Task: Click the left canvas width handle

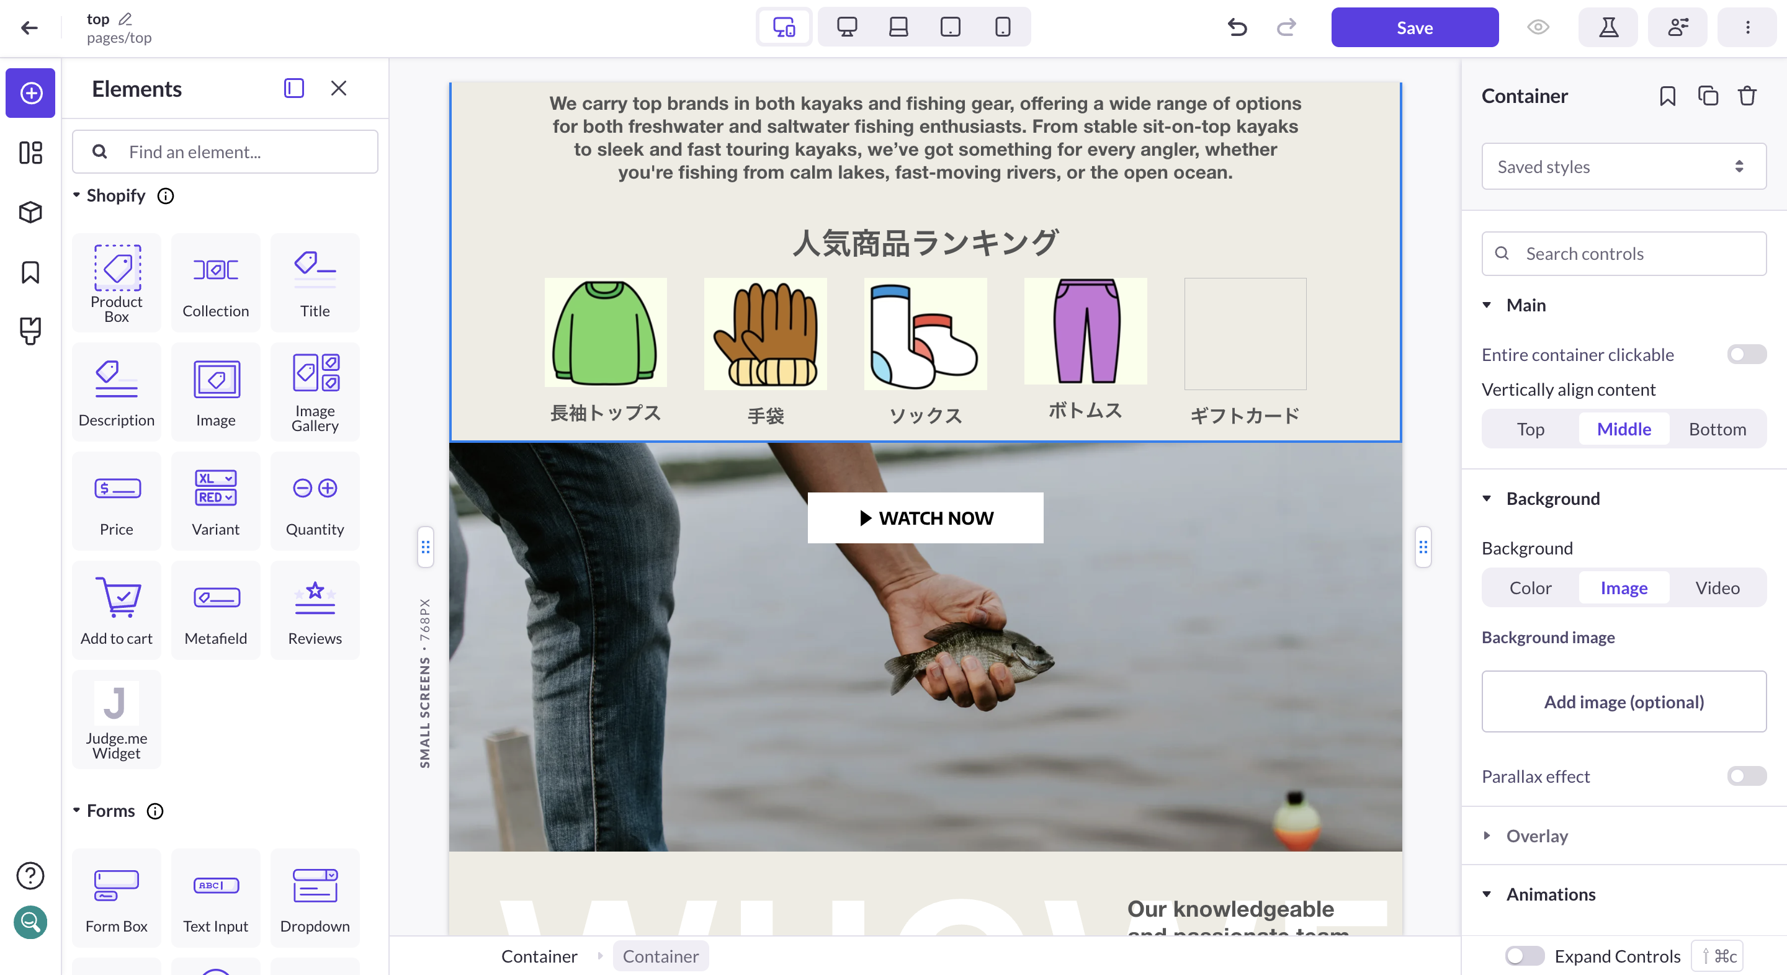Action: 425,547
